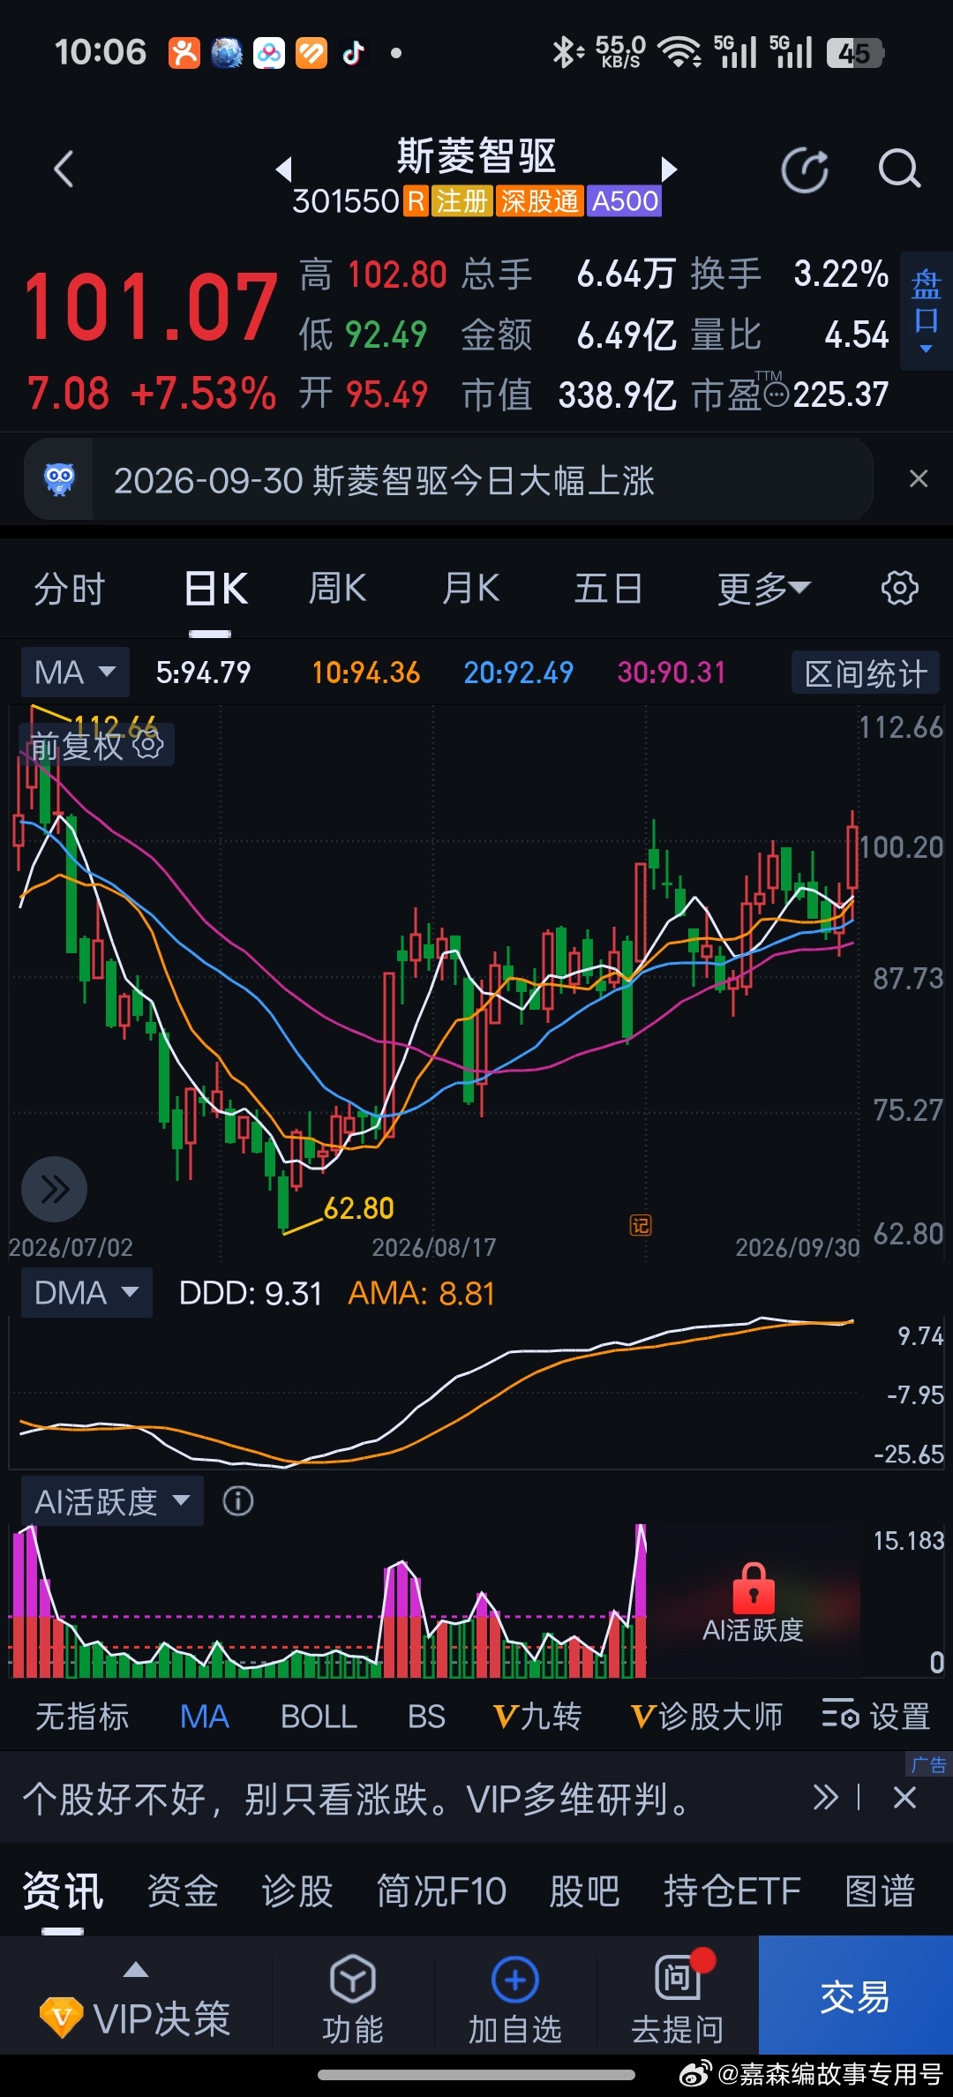This screenshot has height=2097, width=953.
Task: Select the V九转 indicator option
Action: point(537,1717)
